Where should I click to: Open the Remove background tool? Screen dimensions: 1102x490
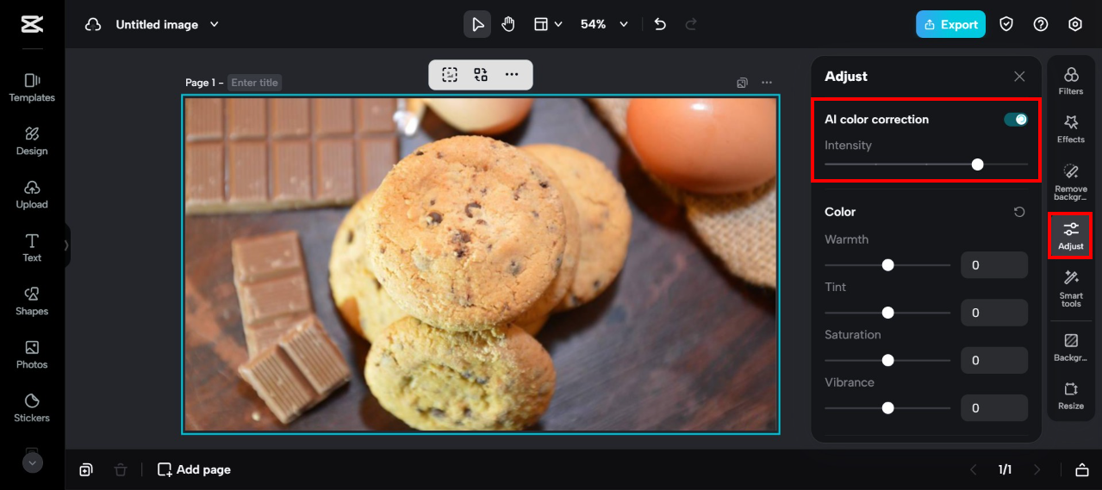point(1071,182)
